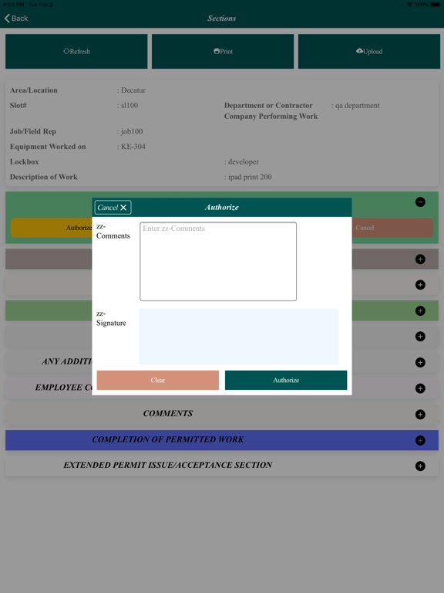
Task: Tap the zz-Signature pad area
Action: point(238,336)
